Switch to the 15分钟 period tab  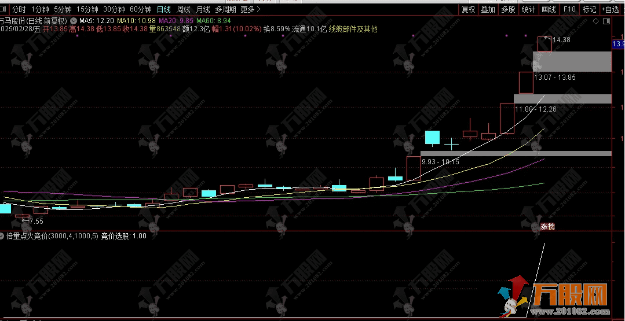pos(87,9)
